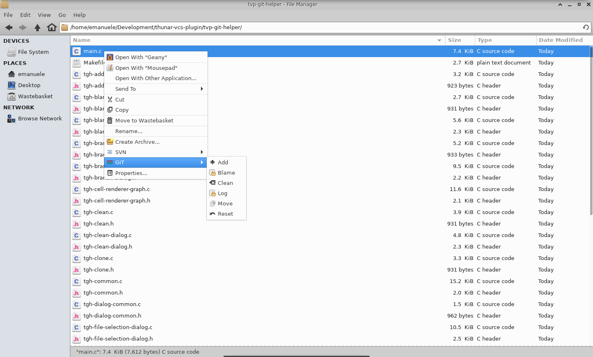This screenshot has height=357, width=593.
Task: Open the Help menu
Action: (79, 15)
